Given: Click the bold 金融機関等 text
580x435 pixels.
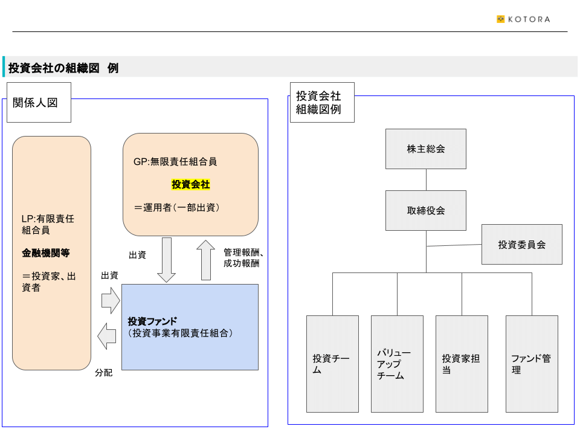Looking at the screenshot, I should click(45, 253).
